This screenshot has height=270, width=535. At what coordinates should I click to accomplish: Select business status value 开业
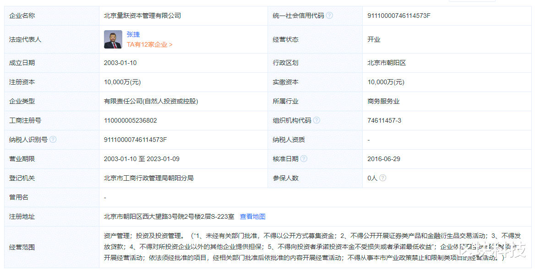374,39
